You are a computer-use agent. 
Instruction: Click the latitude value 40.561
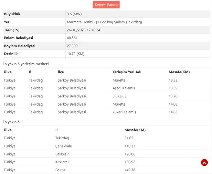coord(72,38)
